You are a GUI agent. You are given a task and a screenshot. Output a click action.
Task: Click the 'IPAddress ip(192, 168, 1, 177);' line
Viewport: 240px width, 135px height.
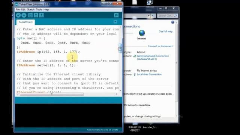[x=48, y=52]
